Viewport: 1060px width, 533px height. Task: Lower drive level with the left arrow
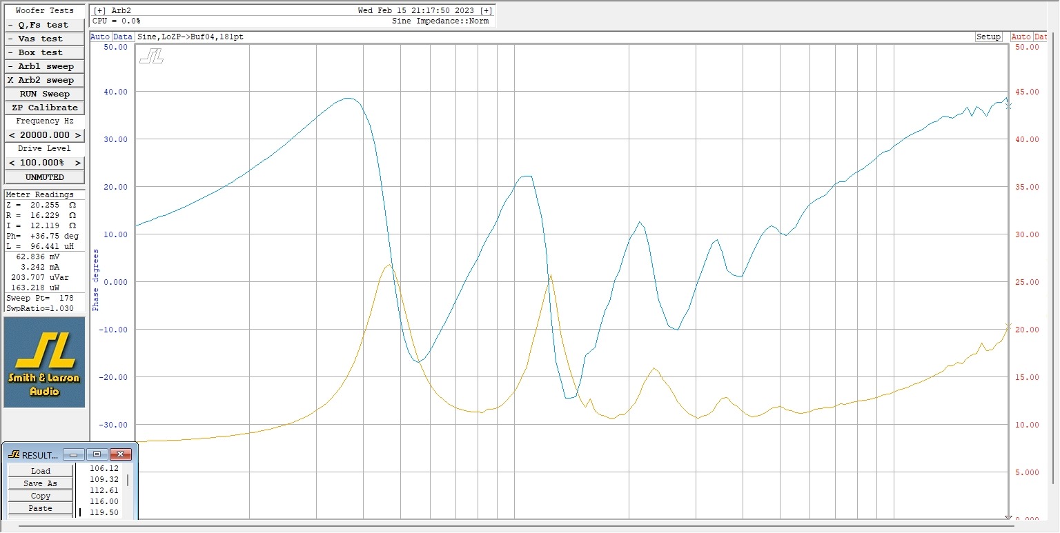click(x=12, y=163)
